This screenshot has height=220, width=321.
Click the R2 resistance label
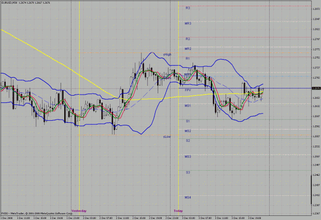click(x=188, y=39)
